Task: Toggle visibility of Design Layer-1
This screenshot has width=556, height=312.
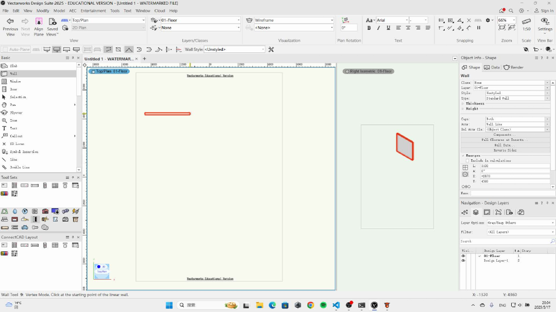Action: pos(463,261)
